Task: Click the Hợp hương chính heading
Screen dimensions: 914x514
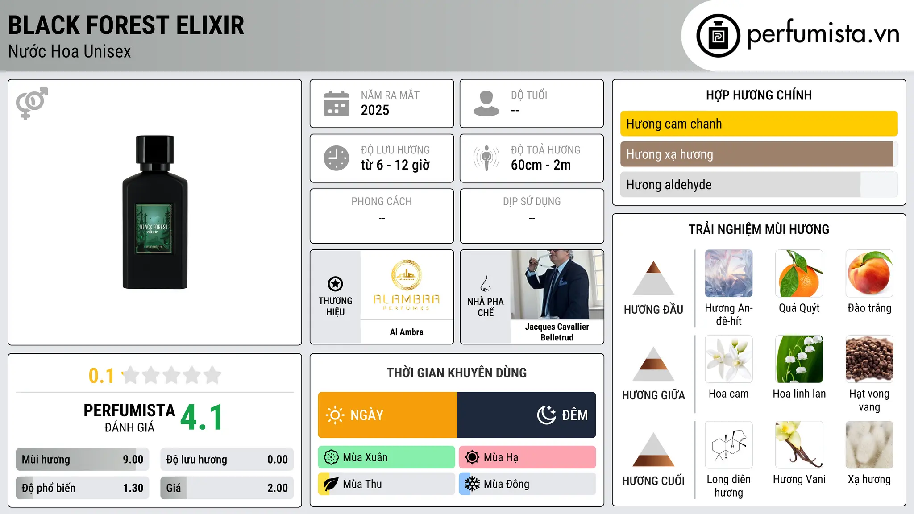Action: pos(759,95)
